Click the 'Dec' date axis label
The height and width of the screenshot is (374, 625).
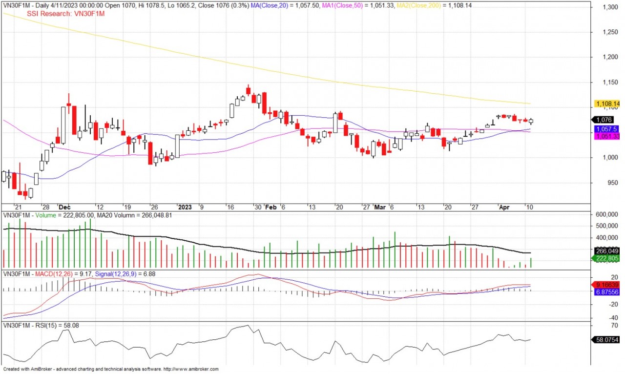coord(64,207)
